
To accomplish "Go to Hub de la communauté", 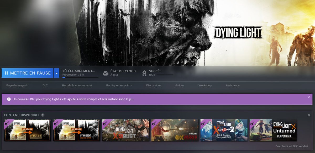I will (x=77, y=85).
